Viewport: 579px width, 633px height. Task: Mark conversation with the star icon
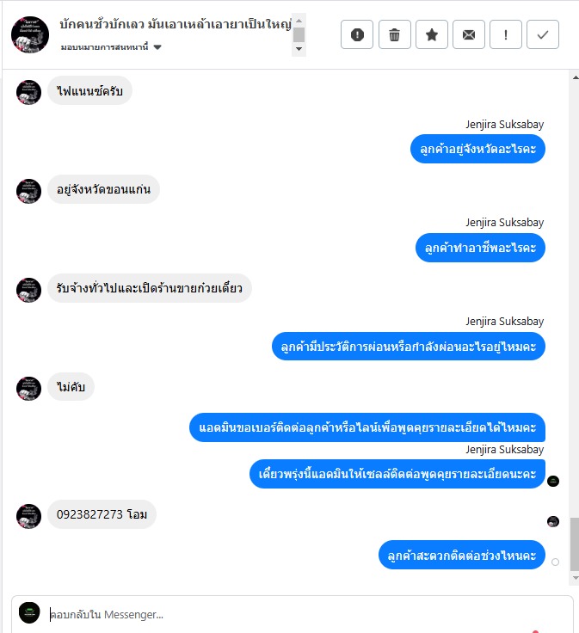[x=432, y=34]
